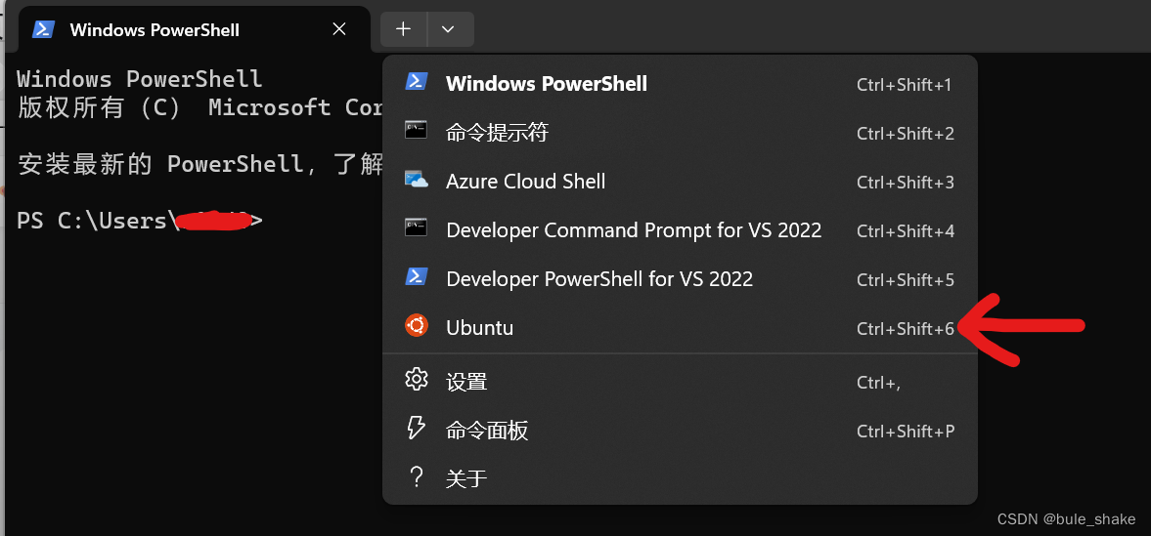Select the Windows PowerShell tab title
1151x536 pixels.
155,30
